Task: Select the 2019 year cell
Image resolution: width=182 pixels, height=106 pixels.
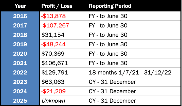Action: (20, 44)
